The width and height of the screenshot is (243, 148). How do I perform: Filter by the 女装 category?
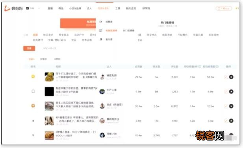point(74,40)
